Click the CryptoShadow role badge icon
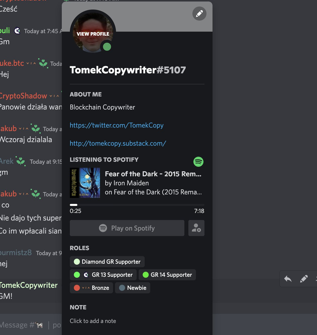 (x=54, y=96)
